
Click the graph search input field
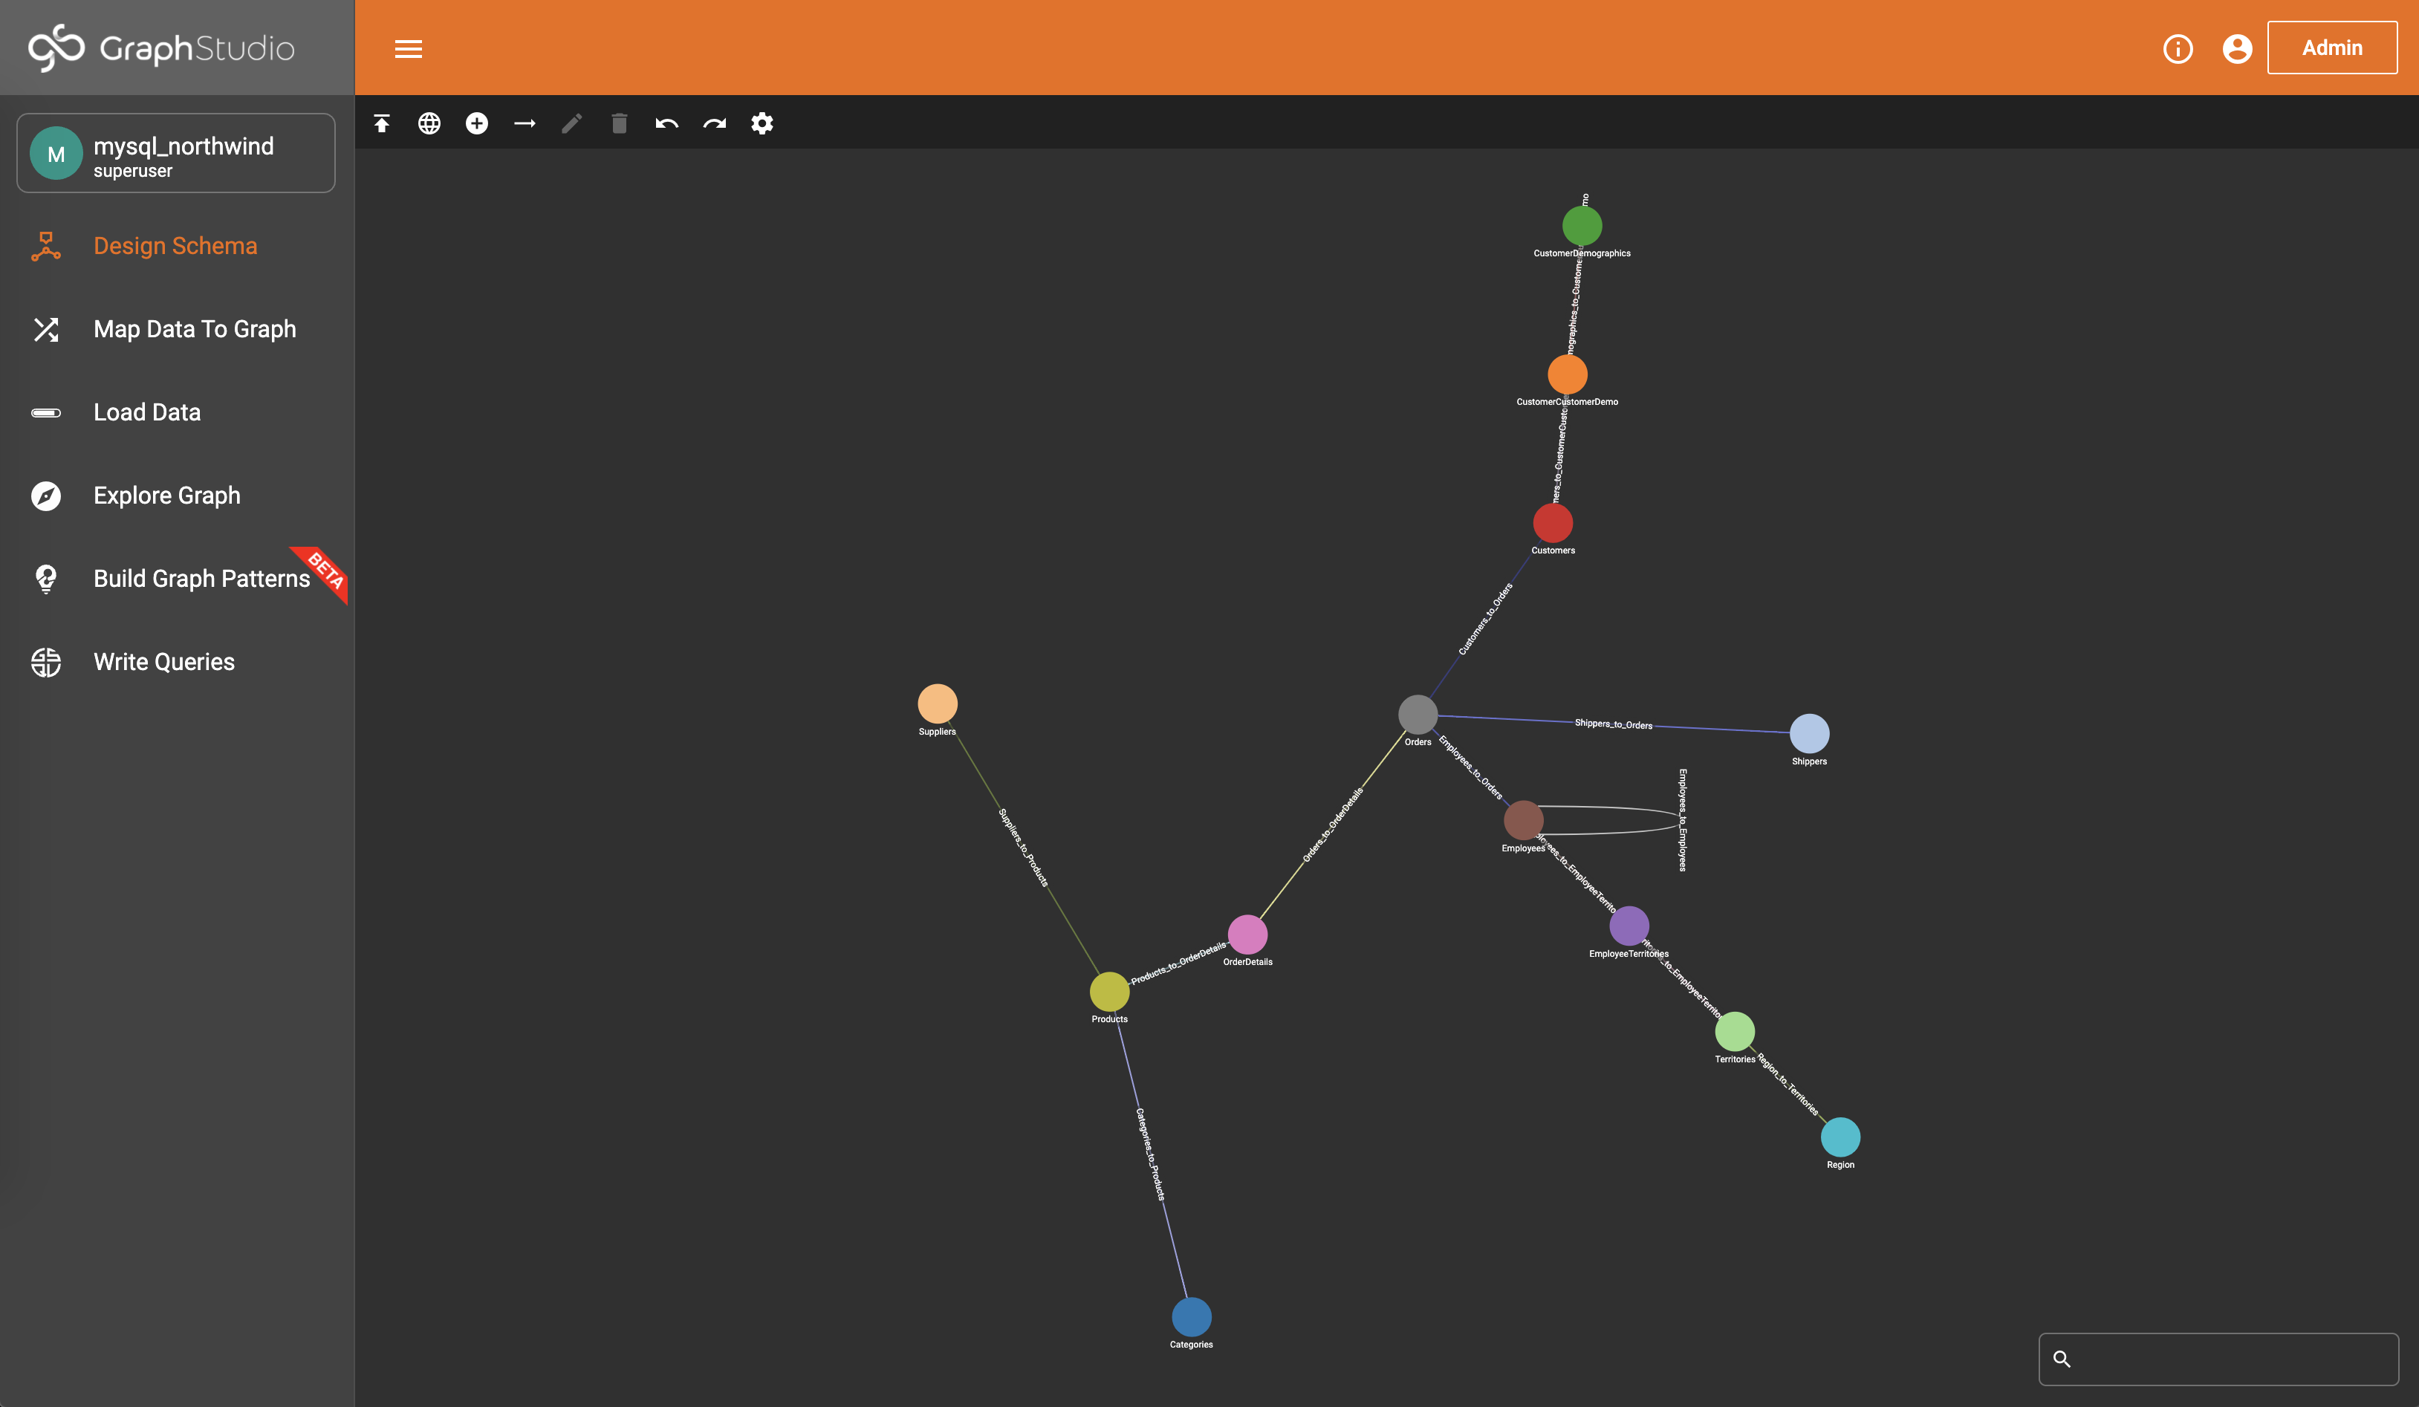(2218, 1359)
